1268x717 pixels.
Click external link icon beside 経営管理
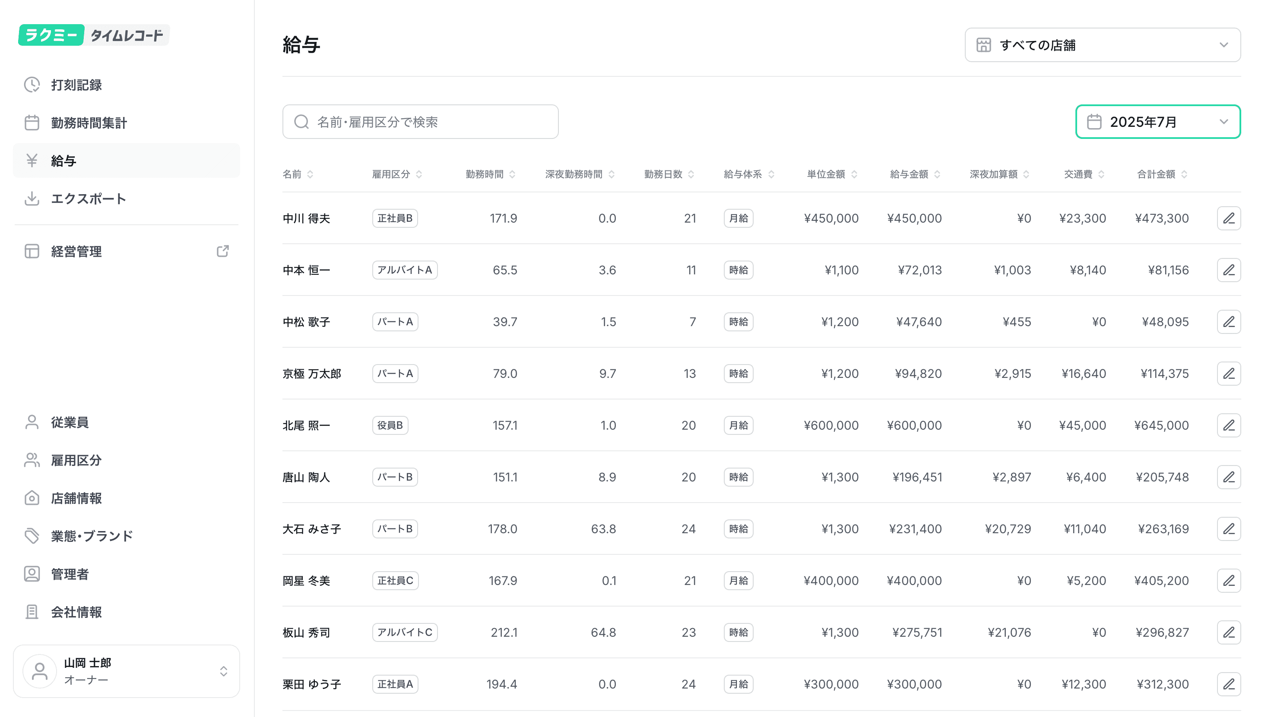coord(222,251)
